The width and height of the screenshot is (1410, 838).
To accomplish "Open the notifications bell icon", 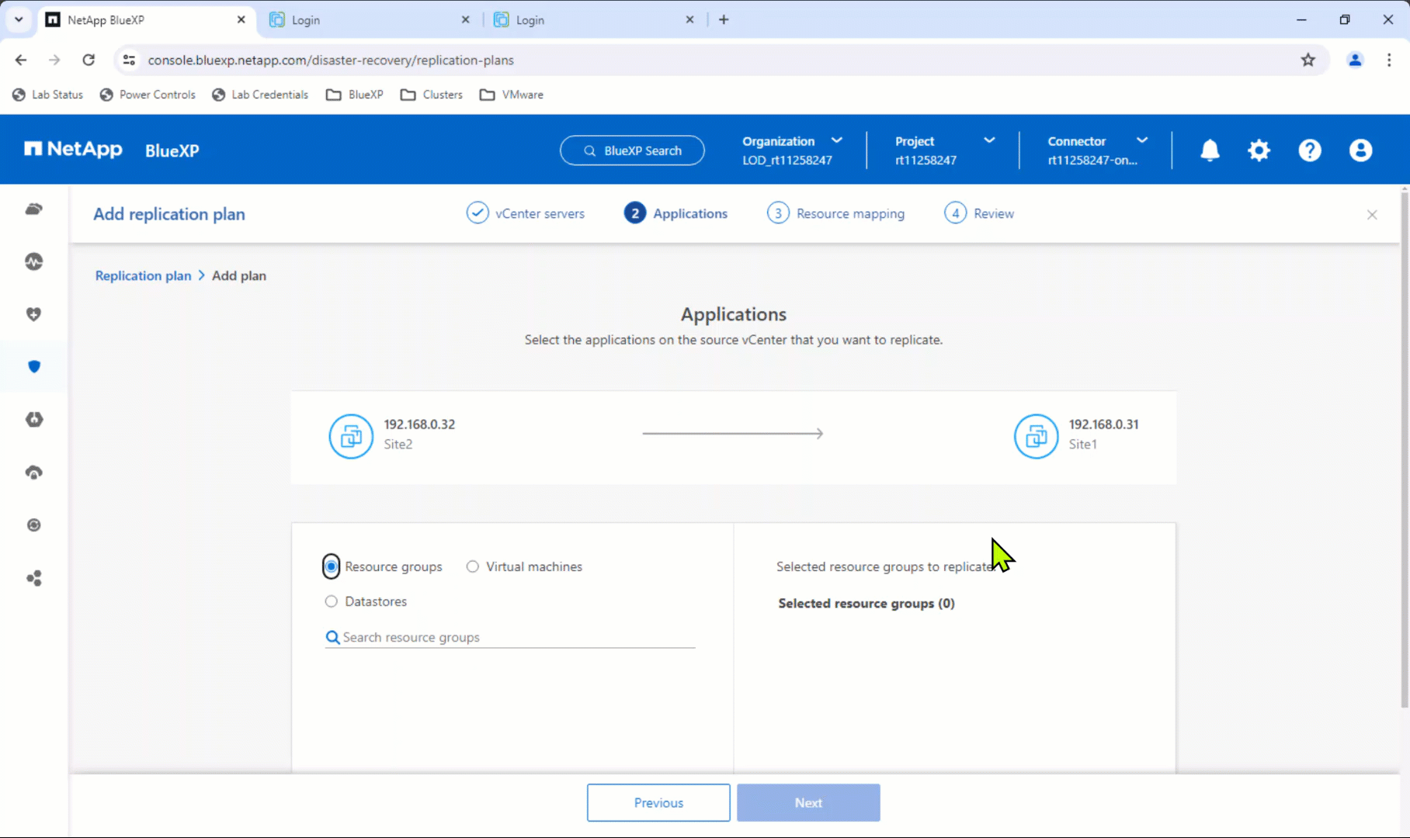I will click(1210, 150).
